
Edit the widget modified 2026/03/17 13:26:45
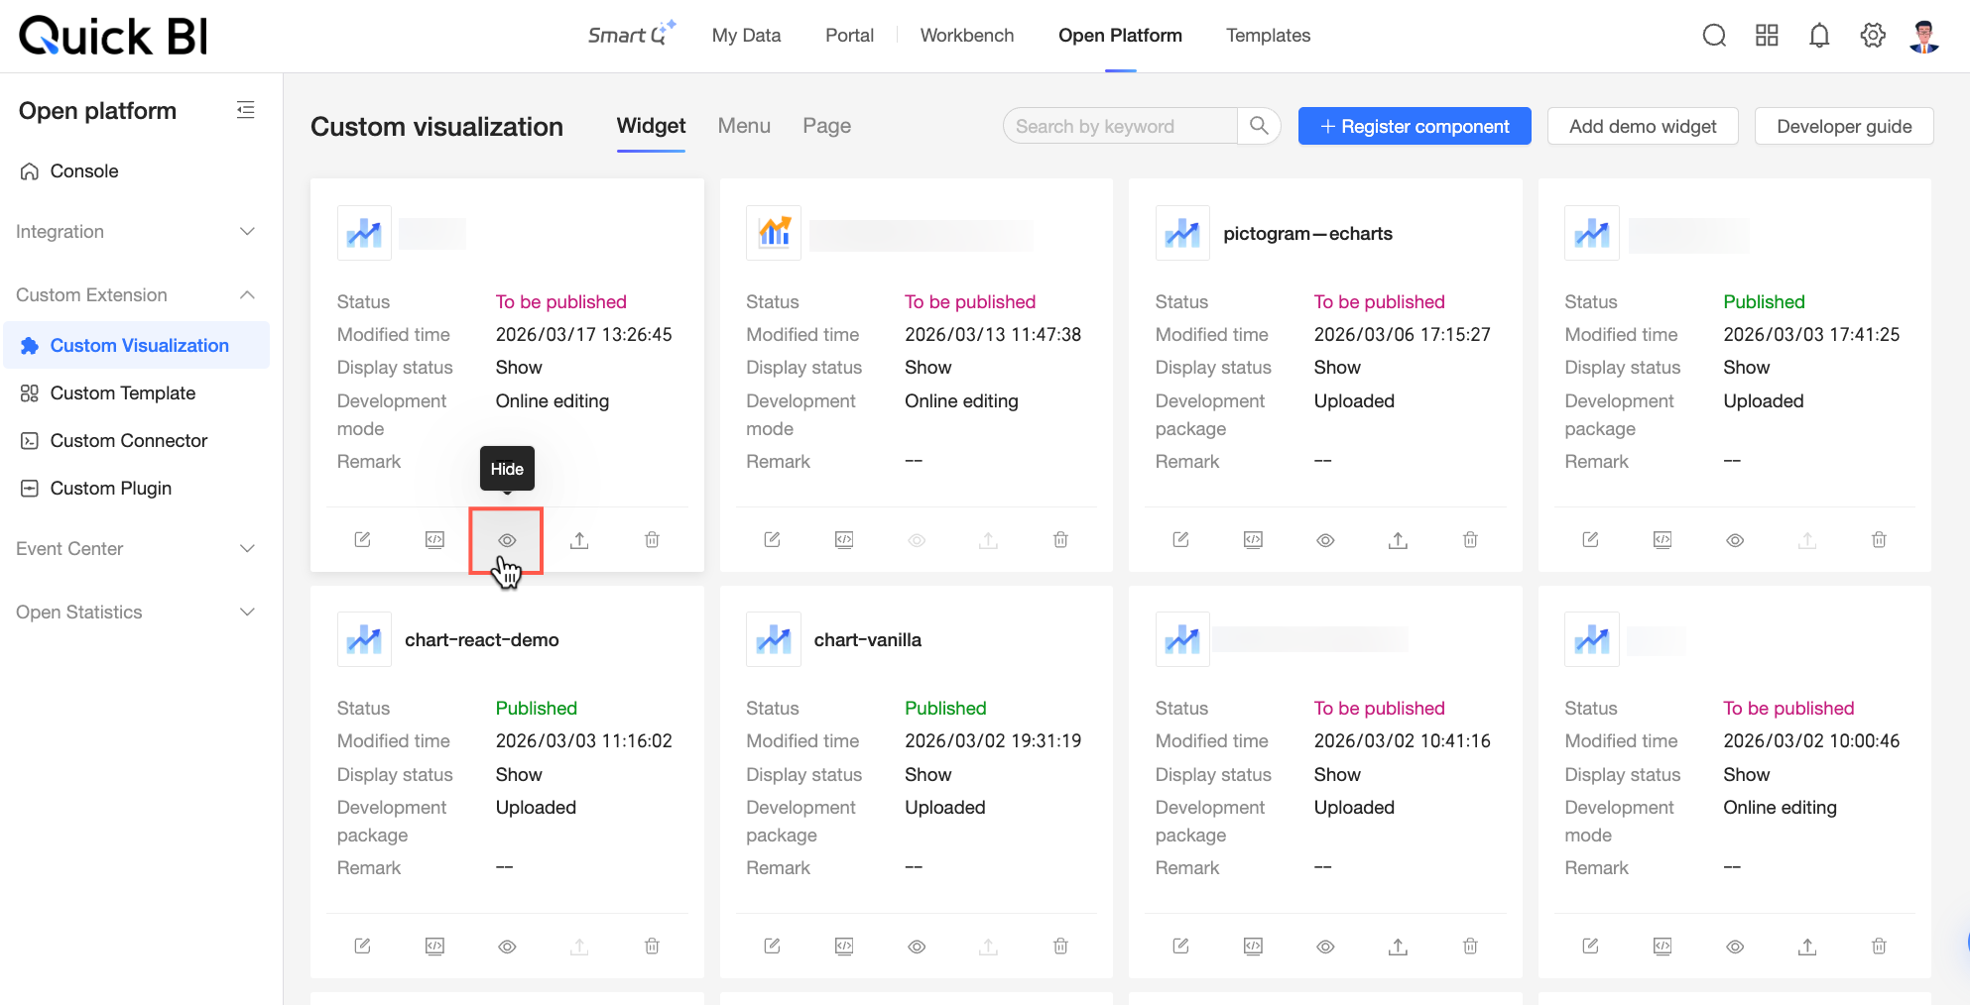[363, 539]
